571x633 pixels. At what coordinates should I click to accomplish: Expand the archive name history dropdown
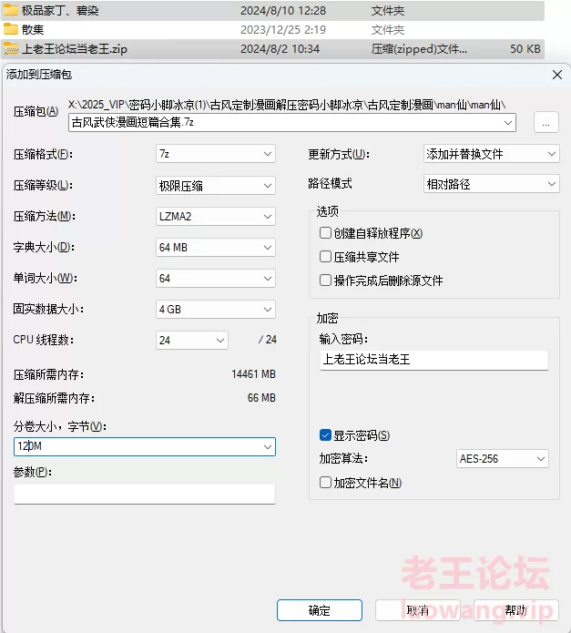[508, 122]
